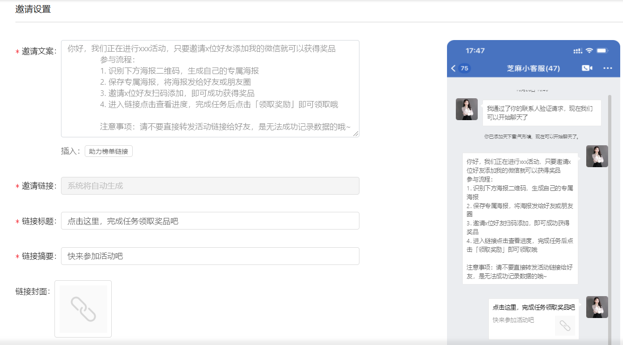Click the 你已添加天下雪汽形境 system notice
This screenshot has height=345, width=623.
click(532, 137)
